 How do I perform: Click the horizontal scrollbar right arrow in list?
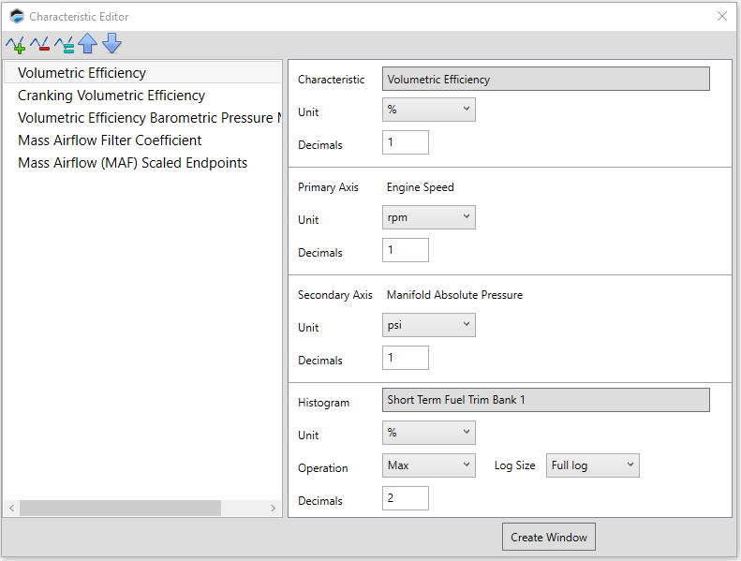pos(274,509)
